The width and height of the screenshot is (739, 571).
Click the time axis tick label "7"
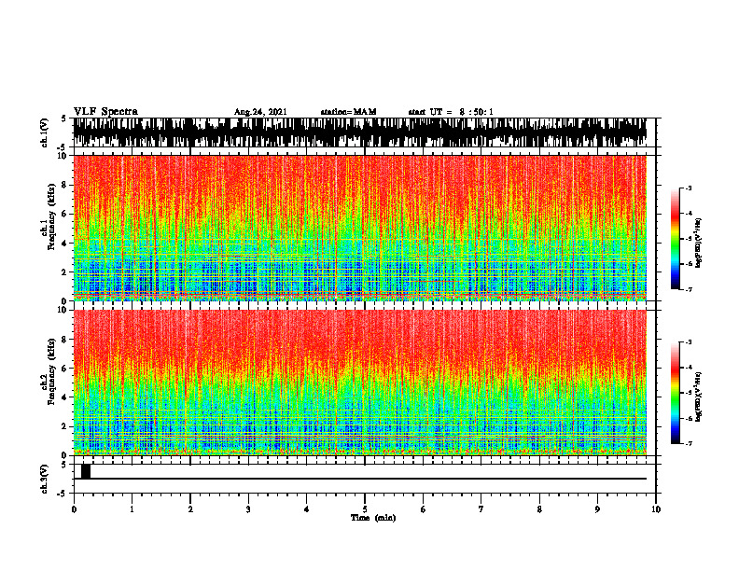pos(481,509)
